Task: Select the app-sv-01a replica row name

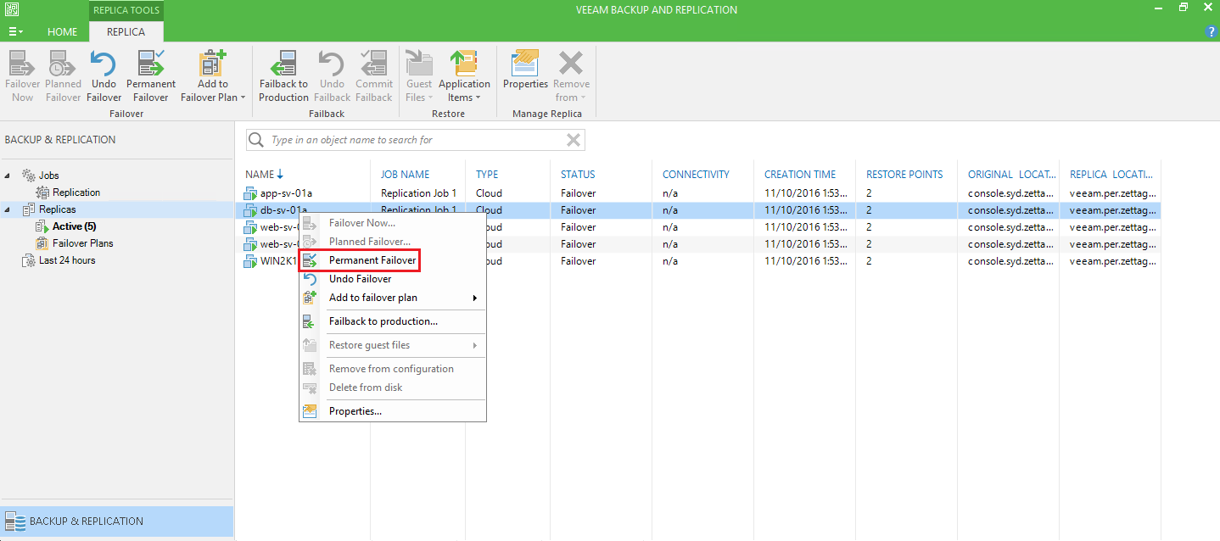Action: [x=286, y=193]
